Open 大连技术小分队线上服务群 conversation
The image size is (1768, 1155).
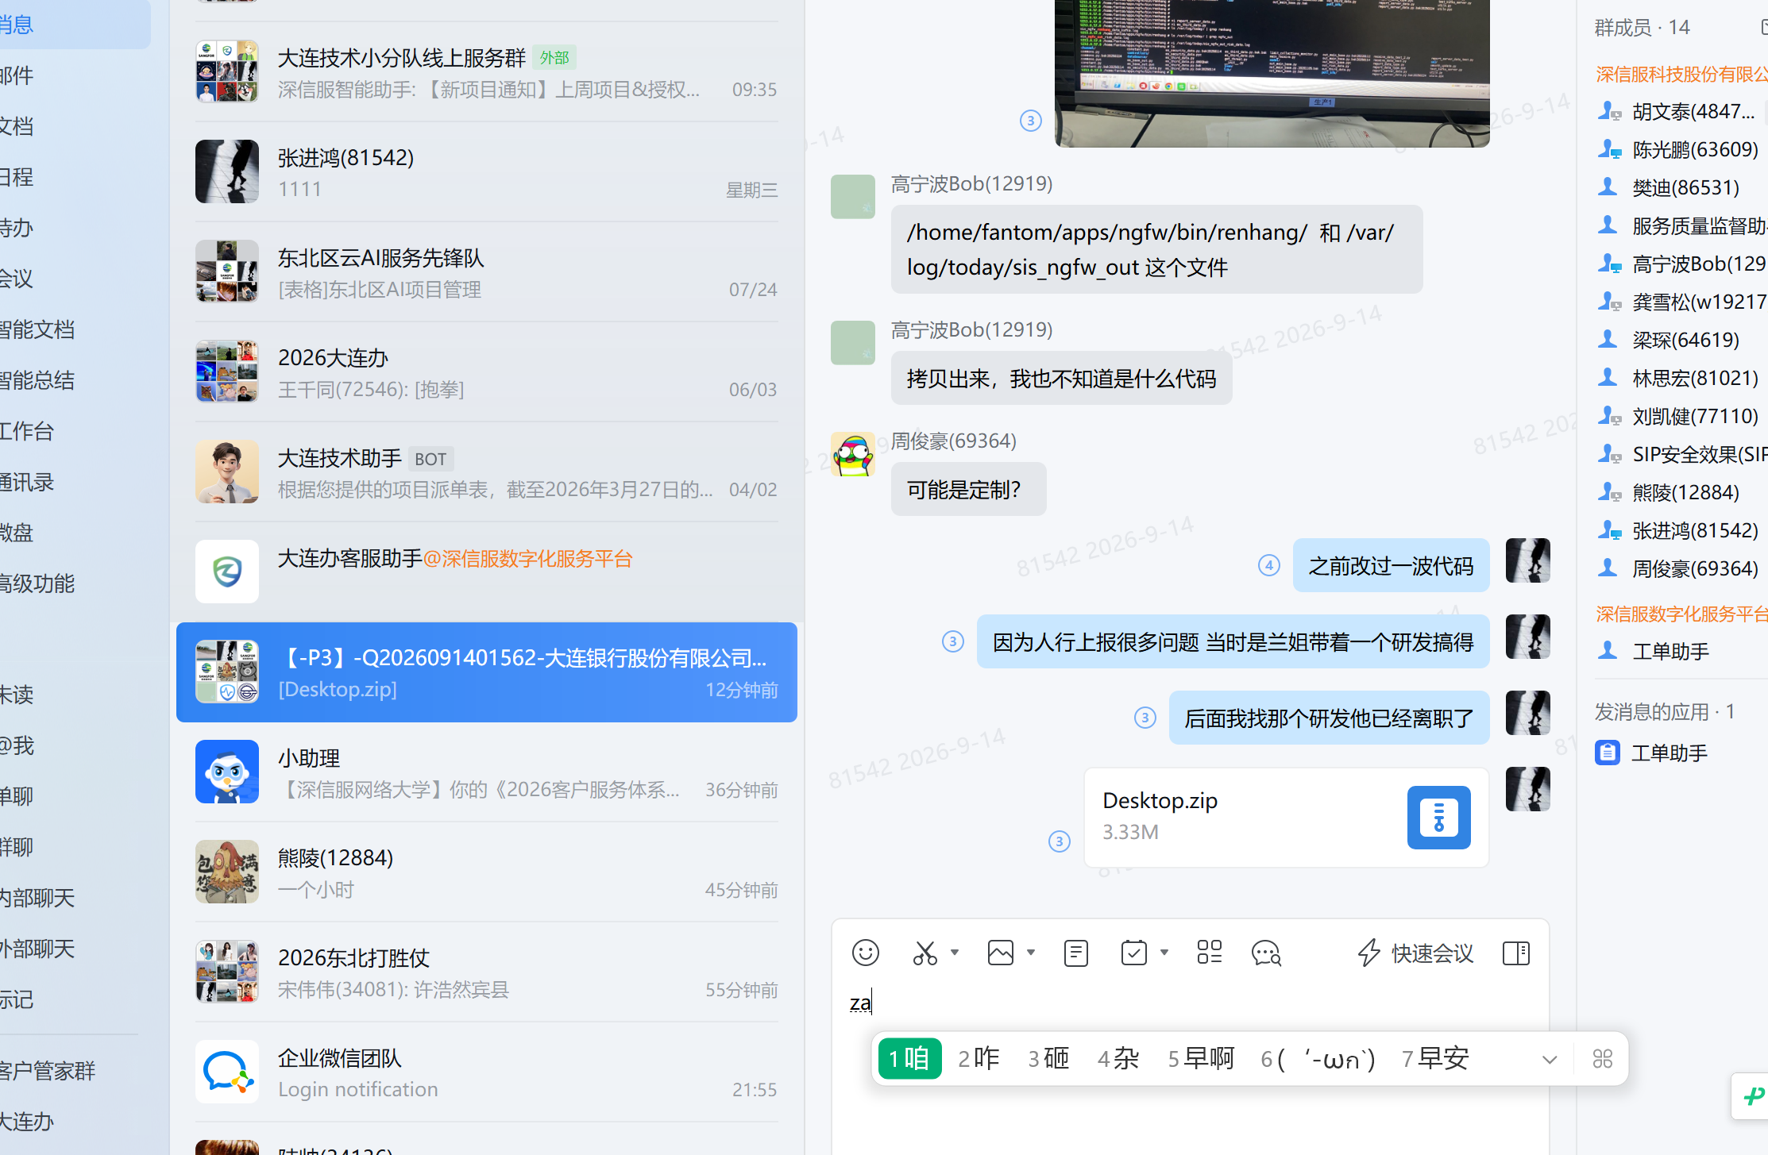(x=486, y=72)
